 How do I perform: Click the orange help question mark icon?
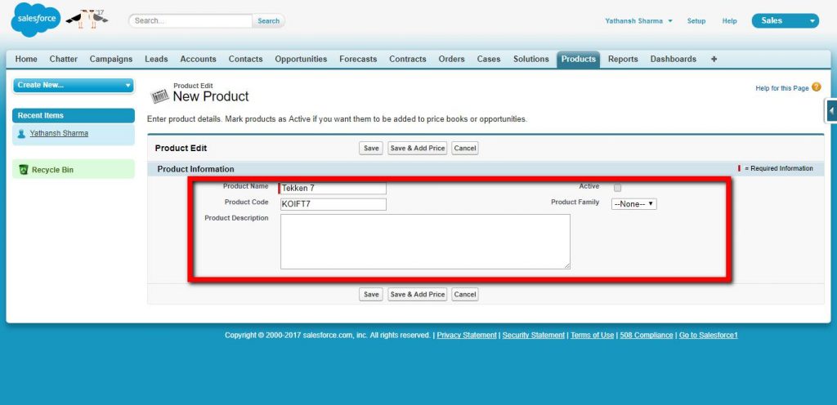click(x=817, y=87)
